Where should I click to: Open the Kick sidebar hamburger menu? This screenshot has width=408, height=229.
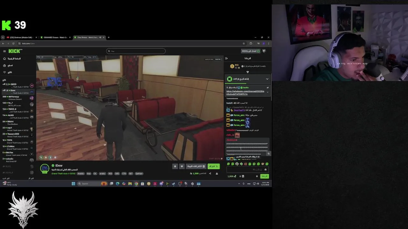4,51
